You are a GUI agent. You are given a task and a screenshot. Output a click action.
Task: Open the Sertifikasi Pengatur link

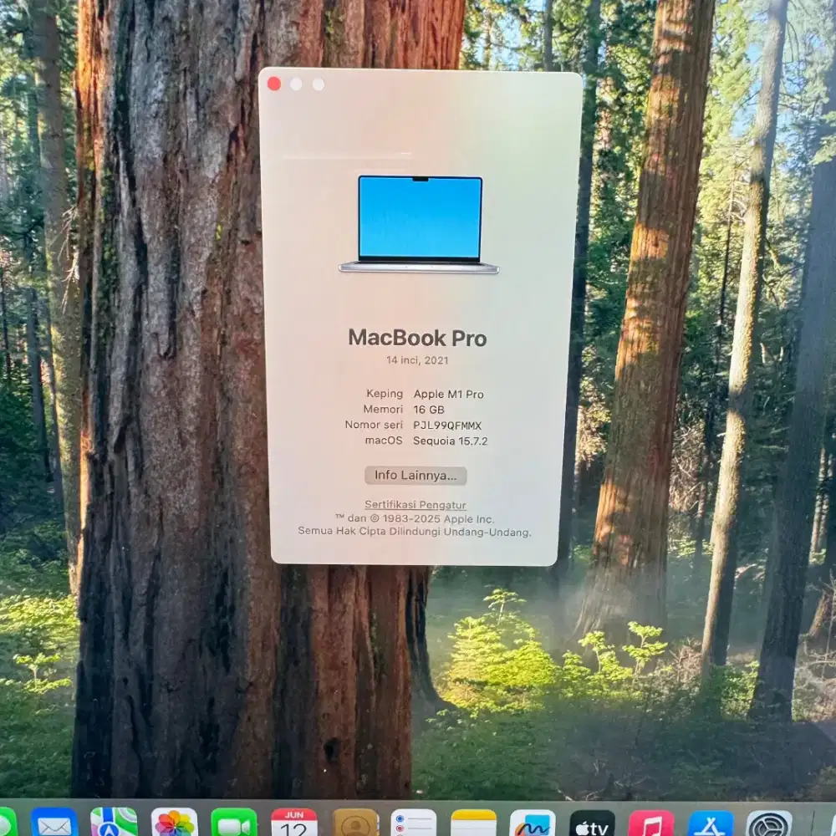tap(415, 505)
